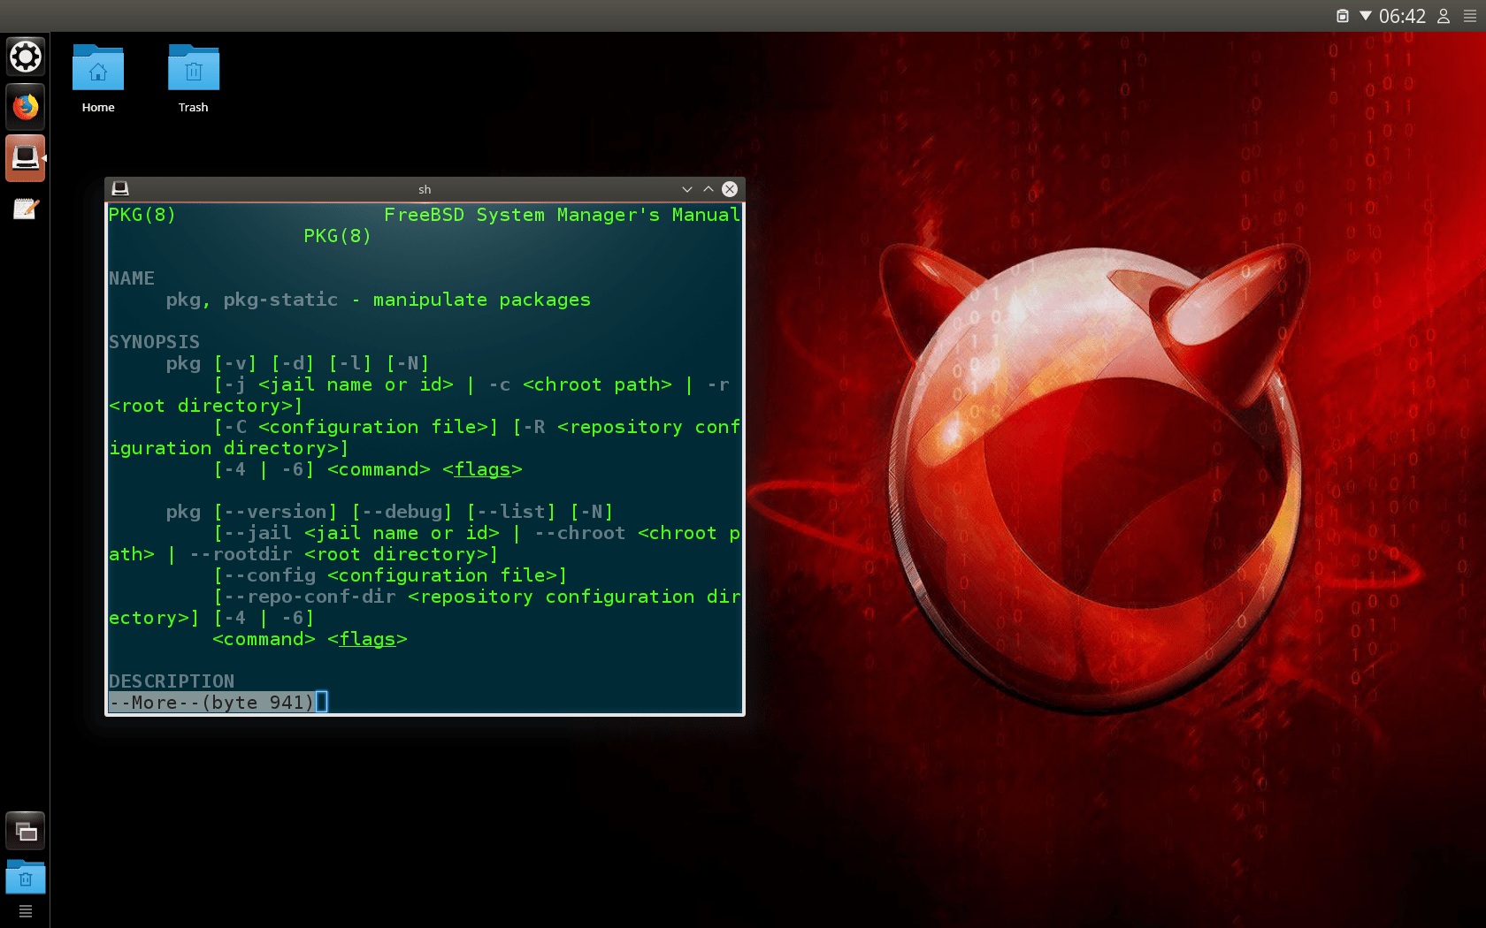
Task: Open the blue trash folder in the lower dock
Action: coord(25,877)
